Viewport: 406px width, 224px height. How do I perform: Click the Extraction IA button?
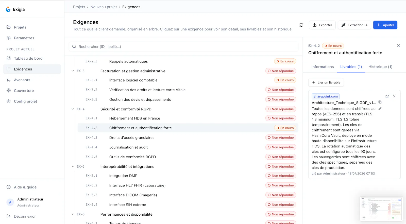[x=354, y=25]
